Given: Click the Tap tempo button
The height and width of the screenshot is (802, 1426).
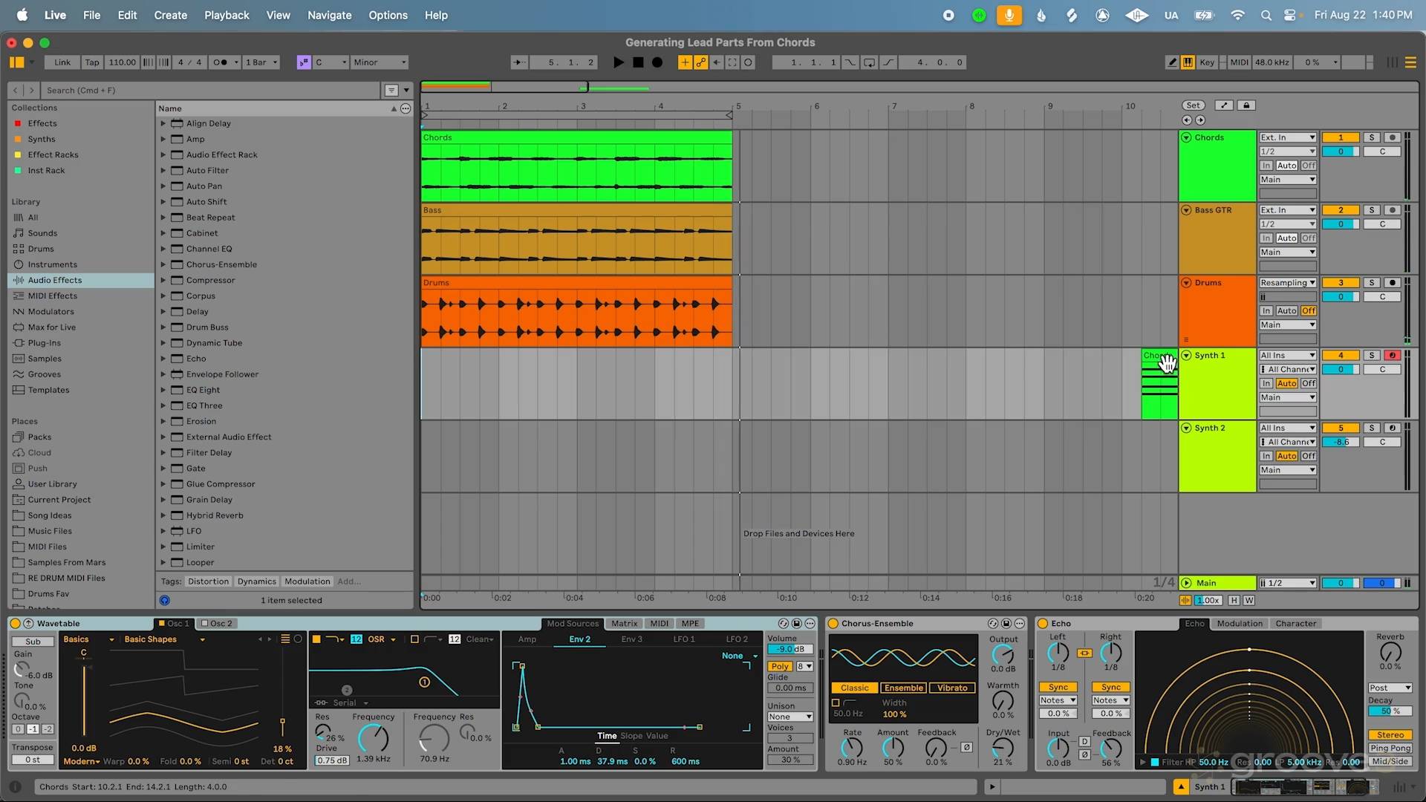Looking at the screenshot, I should tap(91, 62).
